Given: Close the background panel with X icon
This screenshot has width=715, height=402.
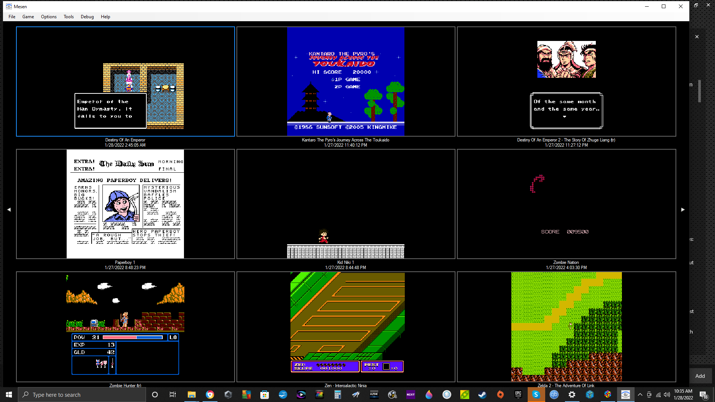Looking at the screenshot, I should [x=697, y=36].
